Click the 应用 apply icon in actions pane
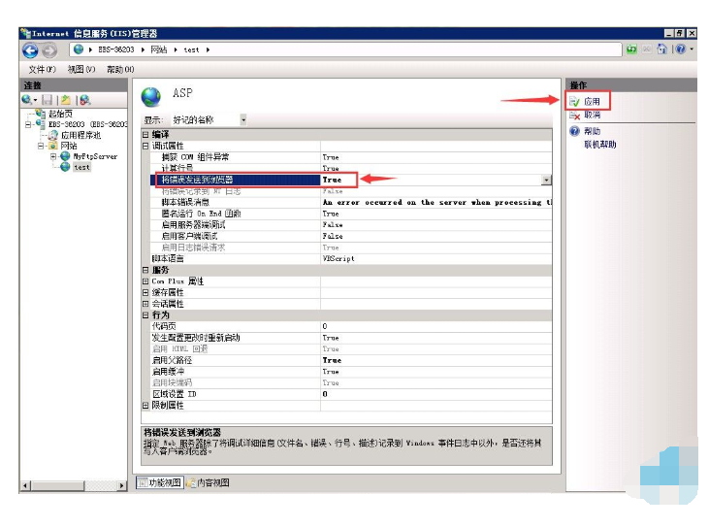Image resolution: width=709 pixels, height=528 pixels. pos(574,101)
